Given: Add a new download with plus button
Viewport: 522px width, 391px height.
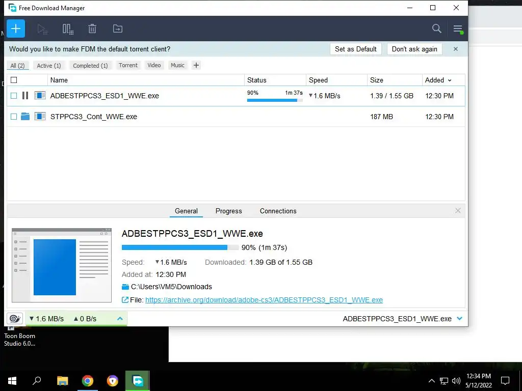Looking at the screenshot, I should coord(16,29).
